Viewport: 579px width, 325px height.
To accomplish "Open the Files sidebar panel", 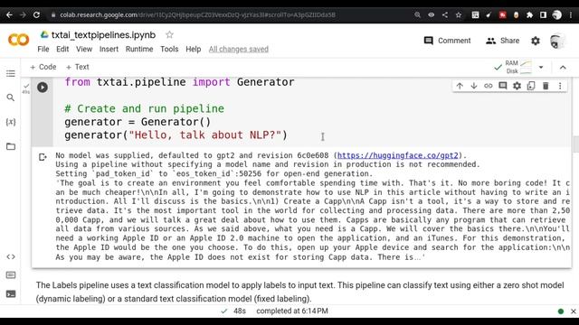I will click(x=11, y=146).
